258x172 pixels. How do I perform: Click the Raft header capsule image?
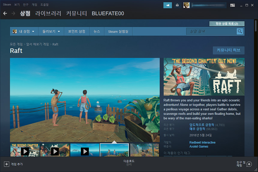[204, 77]
